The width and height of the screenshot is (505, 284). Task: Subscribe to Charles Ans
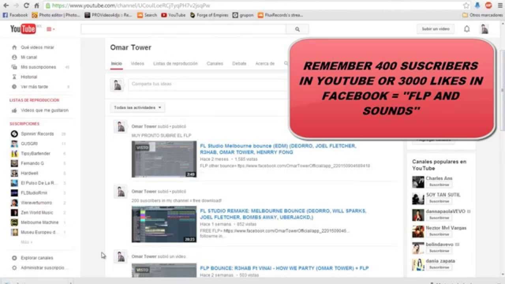point(440,185)
